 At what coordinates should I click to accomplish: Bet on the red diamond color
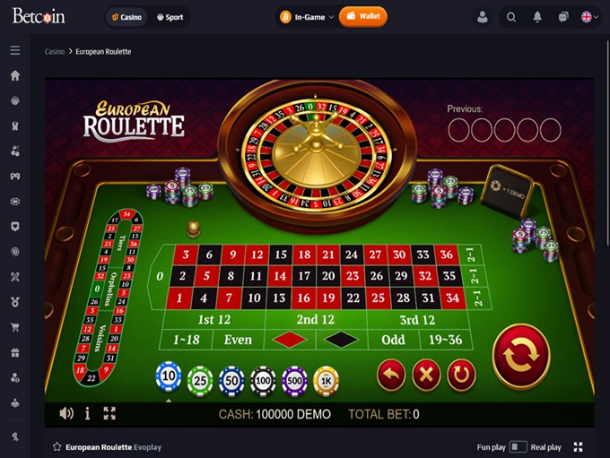[x=289, y=340]
